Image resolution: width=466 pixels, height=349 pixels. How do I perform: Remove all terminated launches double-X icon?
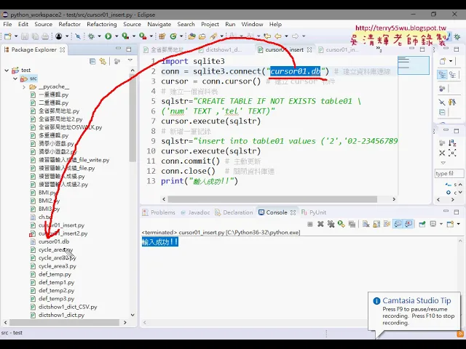(331, 224)
